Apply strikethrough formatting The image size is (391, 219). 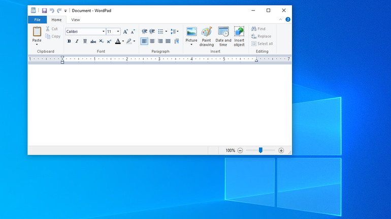pos(93,42)
